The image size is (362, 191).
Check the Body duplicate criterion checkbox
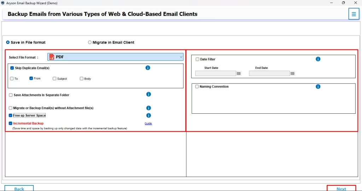click(x=82, y=79)
